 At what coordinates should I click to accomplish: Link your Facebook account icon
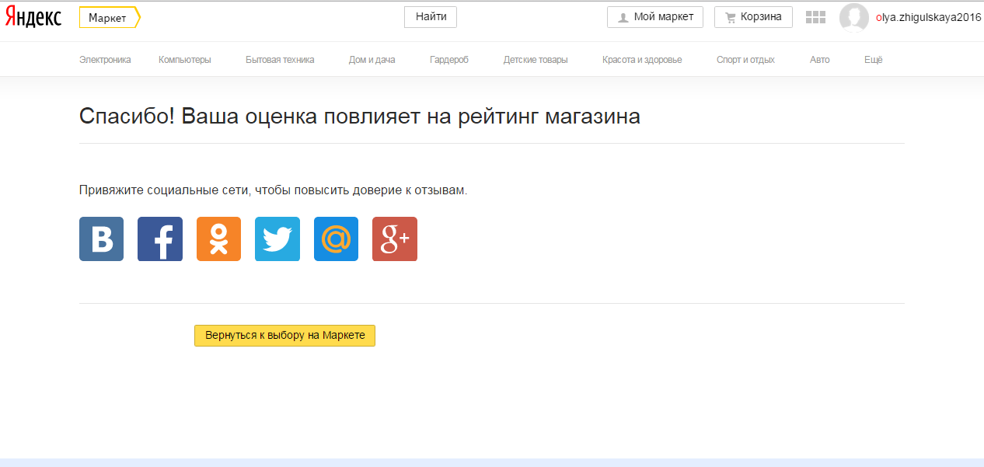[x=160, y=239]
